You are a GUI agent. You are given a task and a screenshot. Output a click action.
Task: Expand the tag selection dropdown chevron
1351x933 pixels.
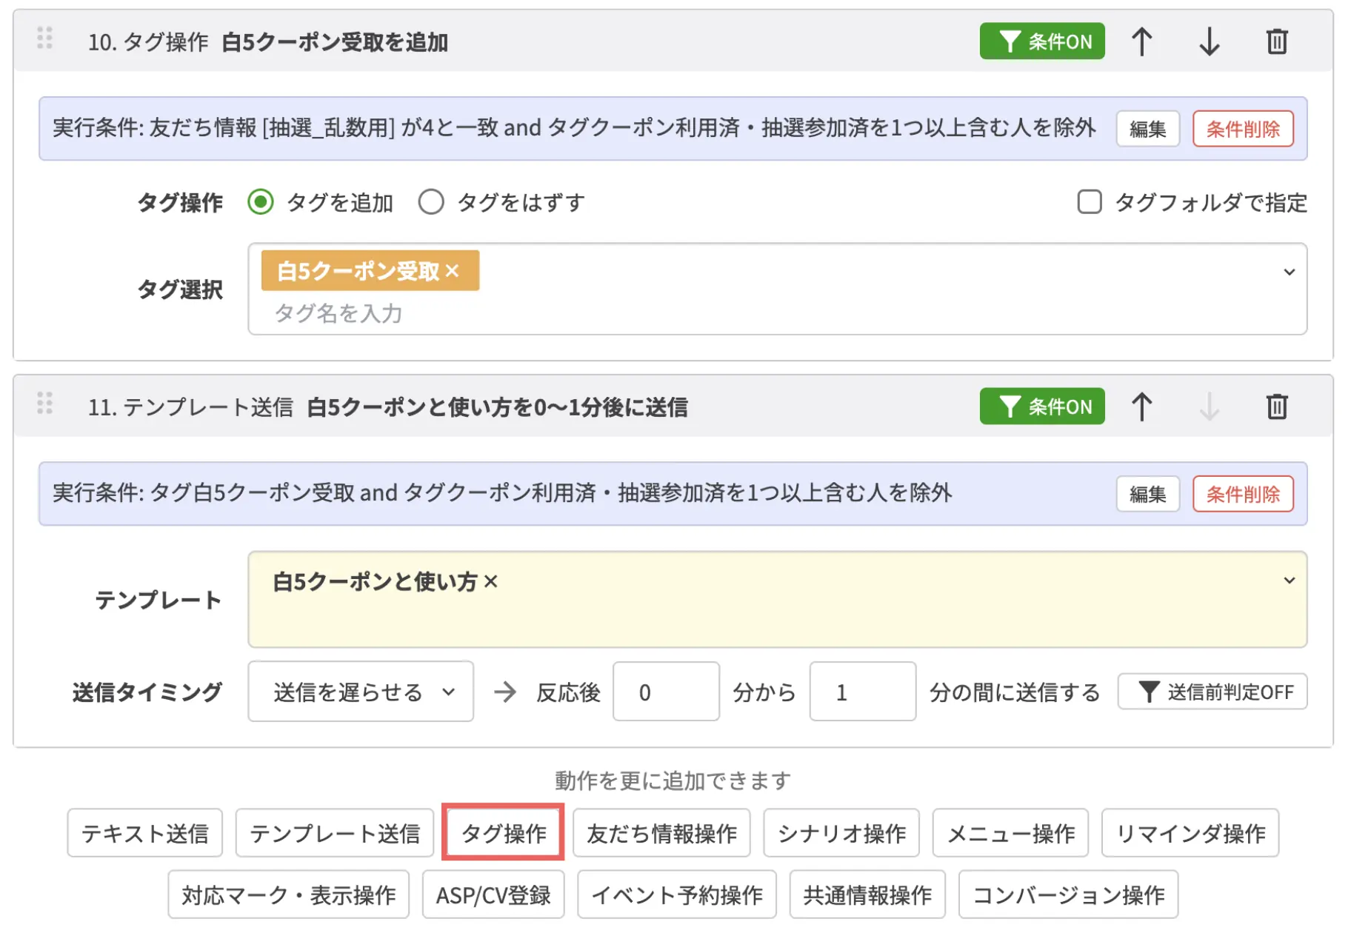click(x=1290, y=272)
